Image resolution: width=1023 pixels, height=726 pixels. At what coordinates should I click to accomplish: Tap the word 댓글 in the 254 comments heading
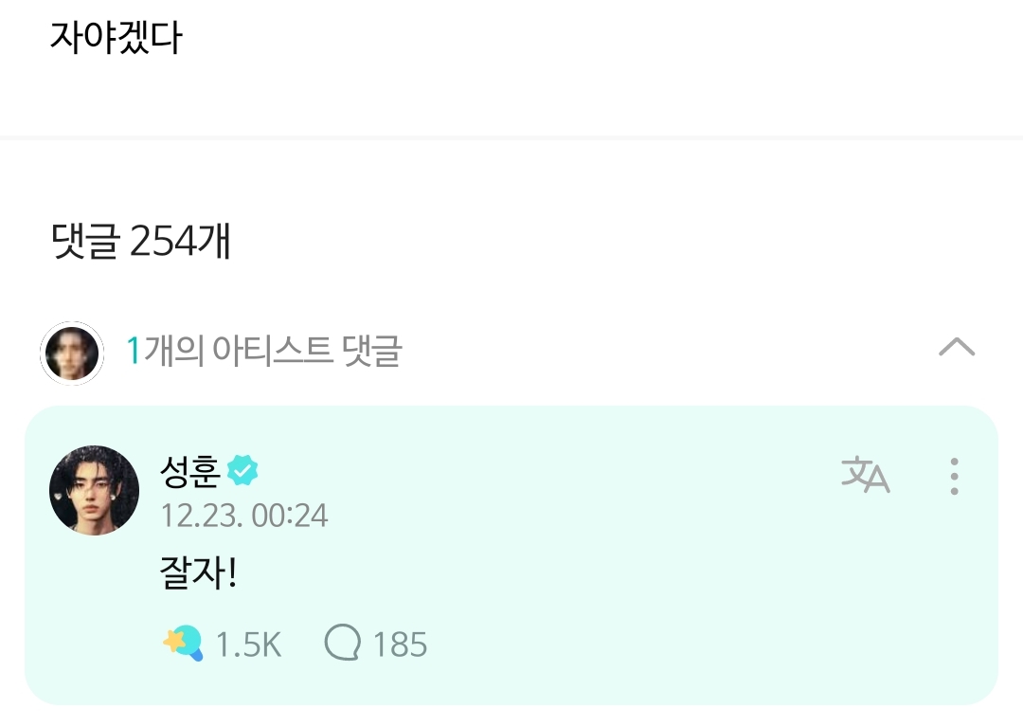click(x=84, y=244)
